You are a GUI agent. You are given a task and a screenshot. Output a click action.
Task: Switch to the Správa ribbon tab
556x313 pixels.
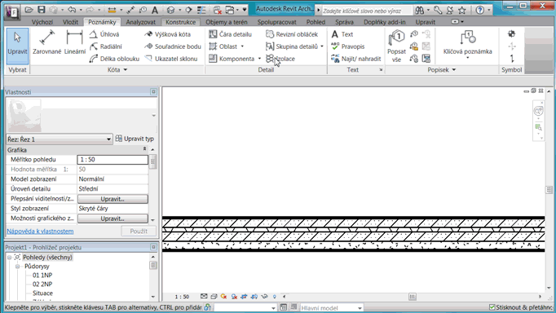pyautogui.click(x=344, y=22)
